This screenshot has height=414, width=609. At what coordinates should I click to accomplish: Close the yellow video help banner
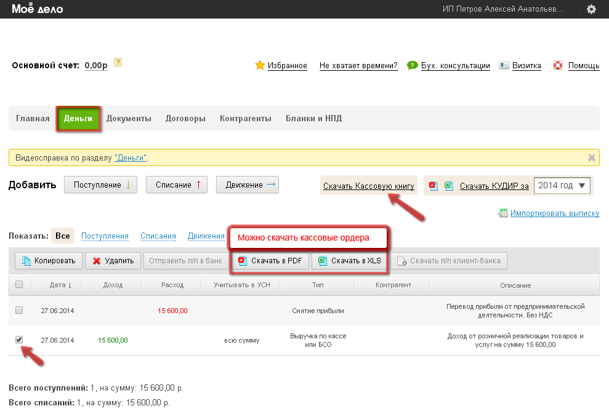click(592, 157)
